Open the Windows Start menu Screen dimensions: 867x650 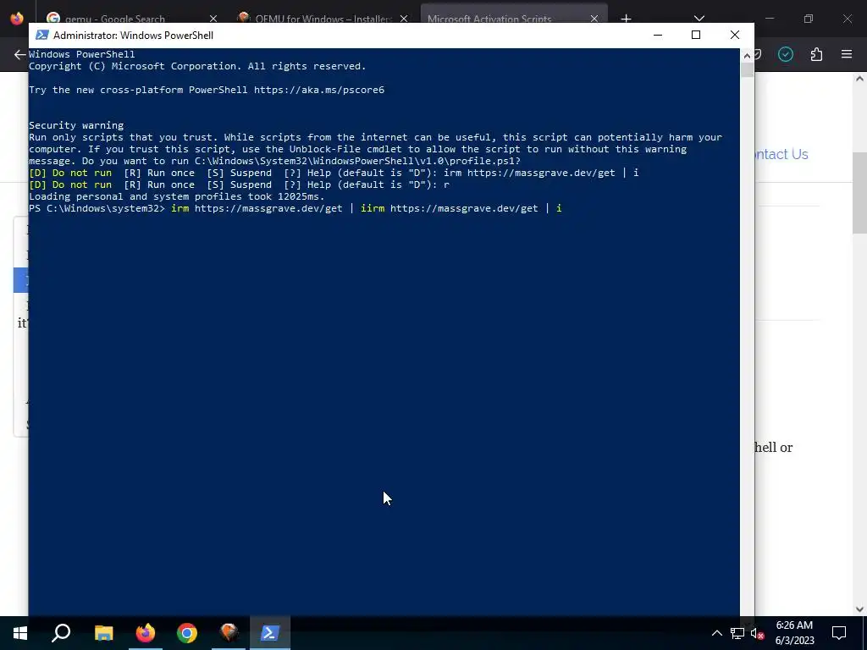[x=20, y=633]
